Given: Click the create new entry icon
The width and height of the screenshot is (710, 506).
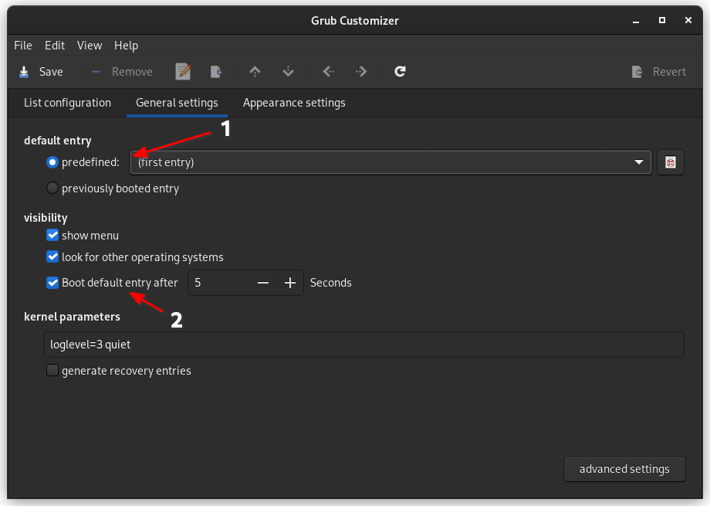Looking at the screenshot, I should coord(216,71).
